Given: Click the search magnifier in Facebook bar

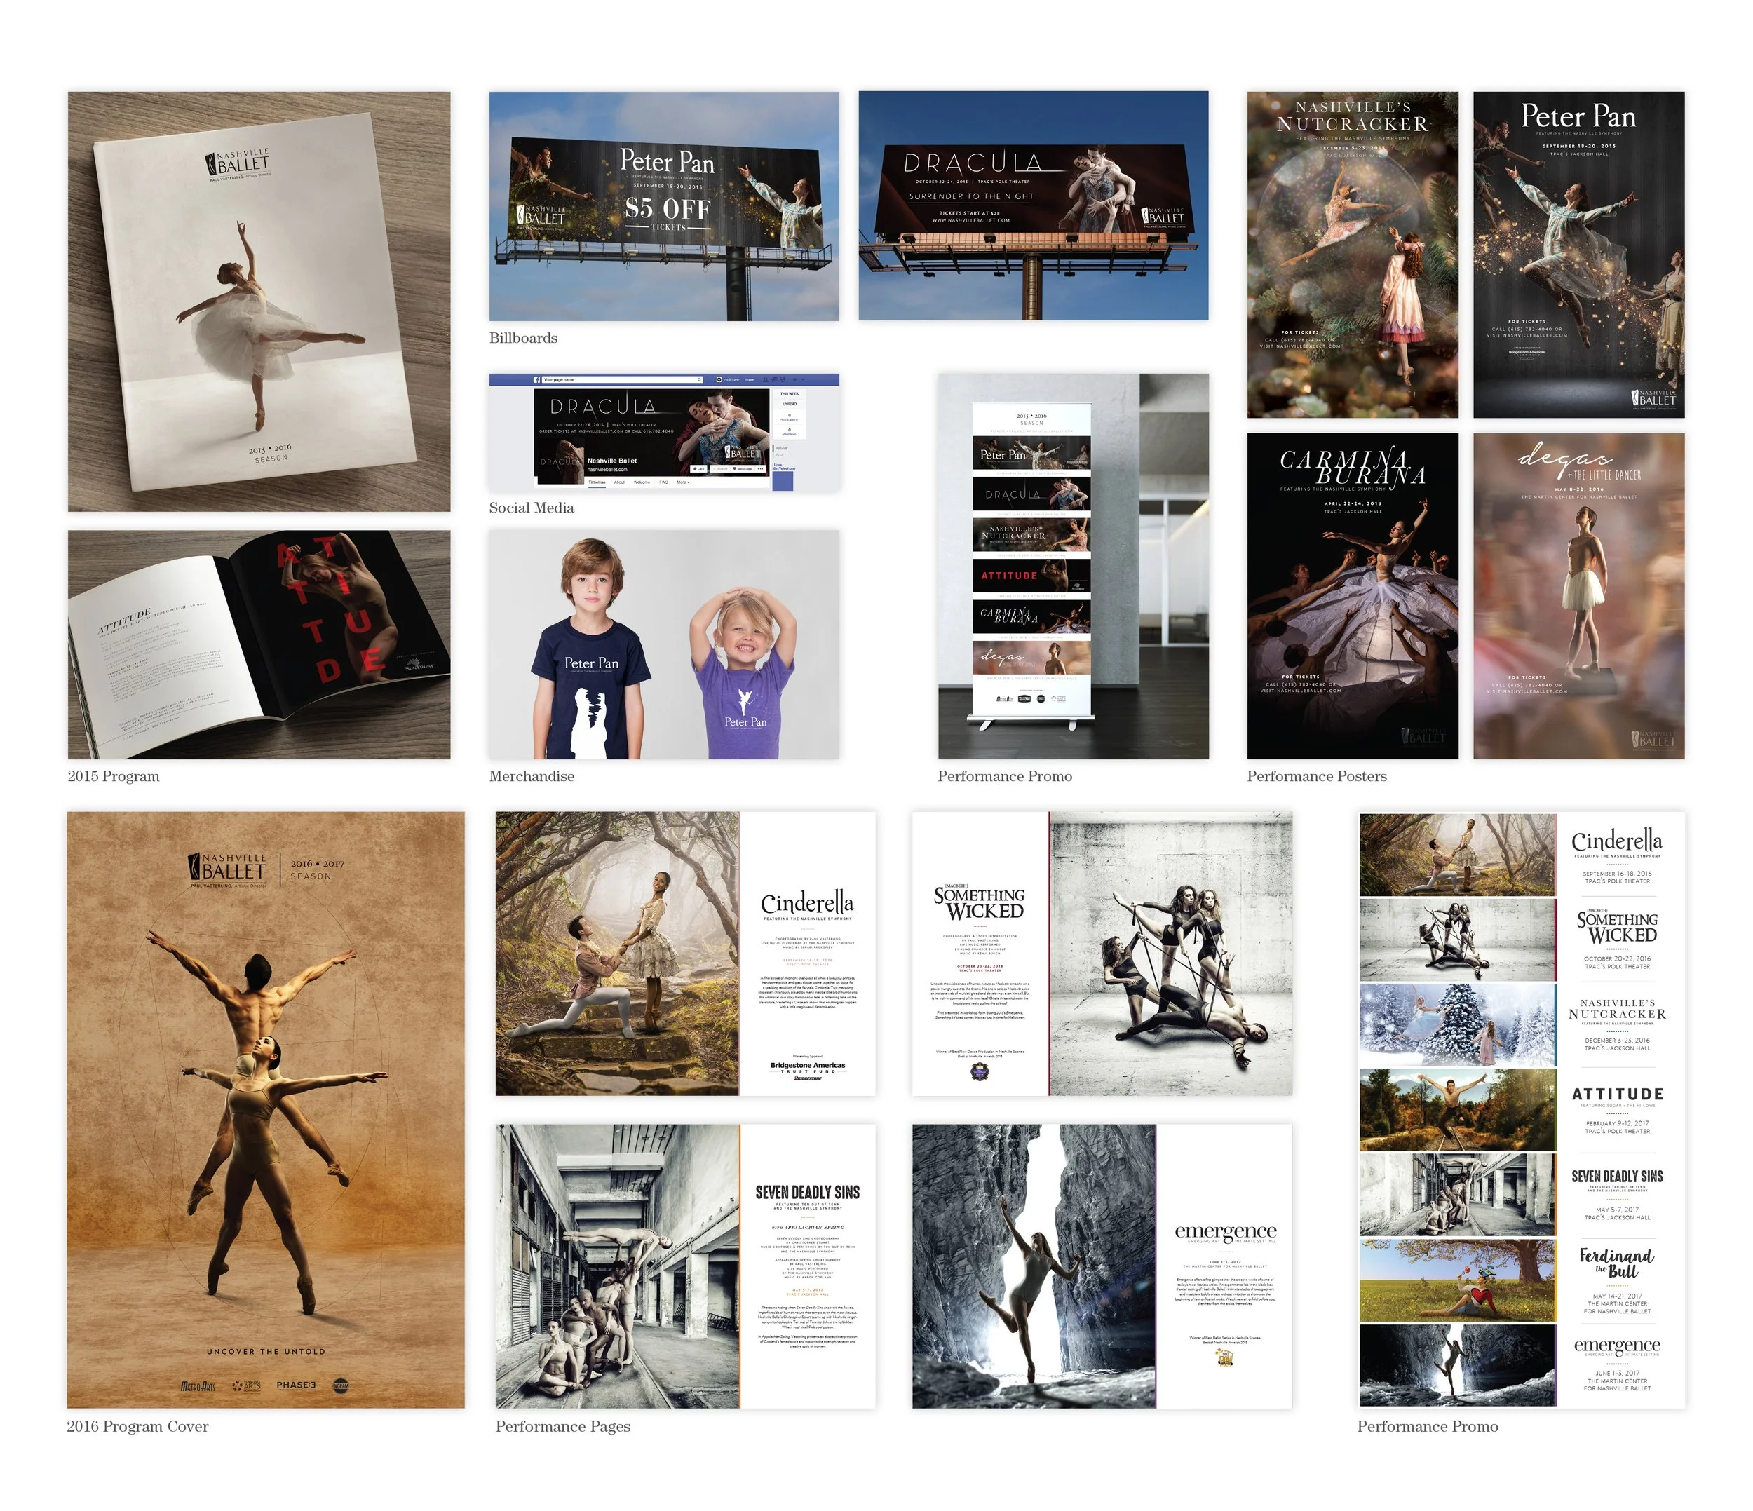Looking at the screenshot, I should 700,380.
